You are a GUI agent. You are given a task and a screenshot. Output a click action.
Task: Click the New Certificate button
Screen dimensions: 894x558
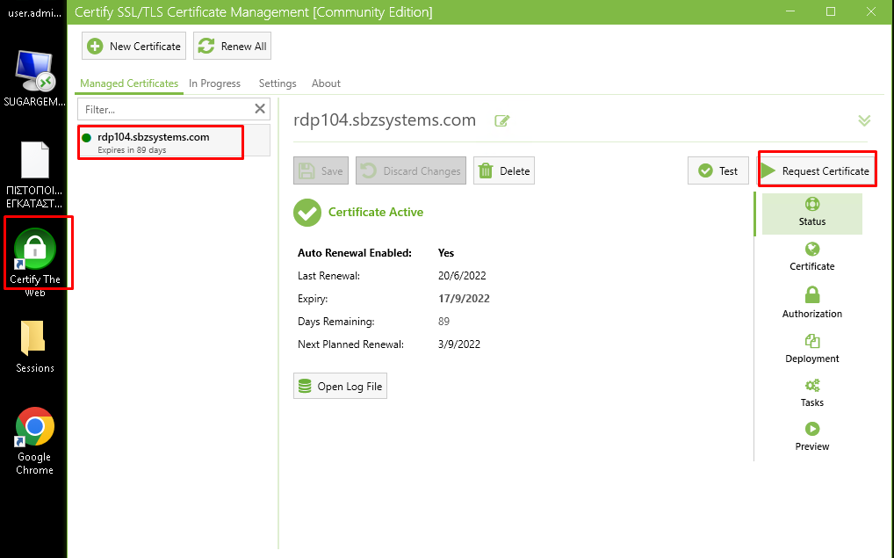134,46
